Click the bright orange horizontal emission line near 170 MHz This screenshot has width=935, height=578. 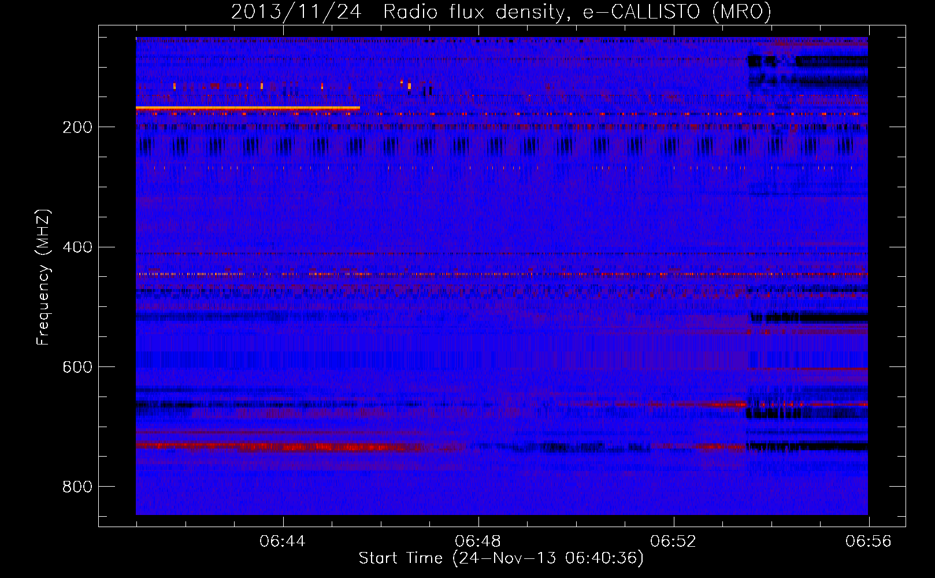248,108
